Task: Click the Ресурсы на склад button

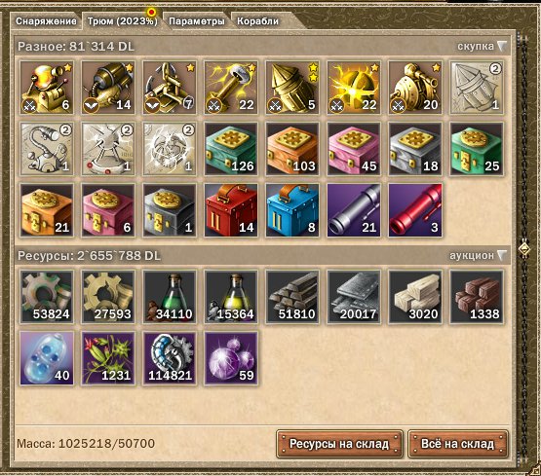Action: tap(339, 444)
